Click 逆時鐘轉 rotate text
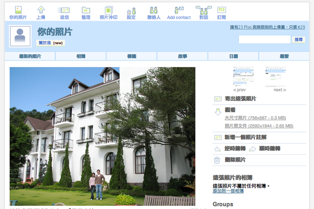314x209 pixels. 235,149
